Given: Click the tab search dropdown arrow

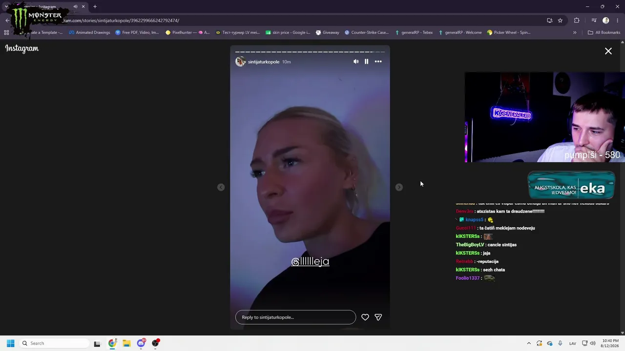Looking at the screenshot, I should pos(6,7).
